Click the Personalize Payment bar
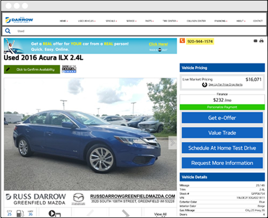Image resolution: width=268 pixels, height=218 pixels. tap(222, 107)
